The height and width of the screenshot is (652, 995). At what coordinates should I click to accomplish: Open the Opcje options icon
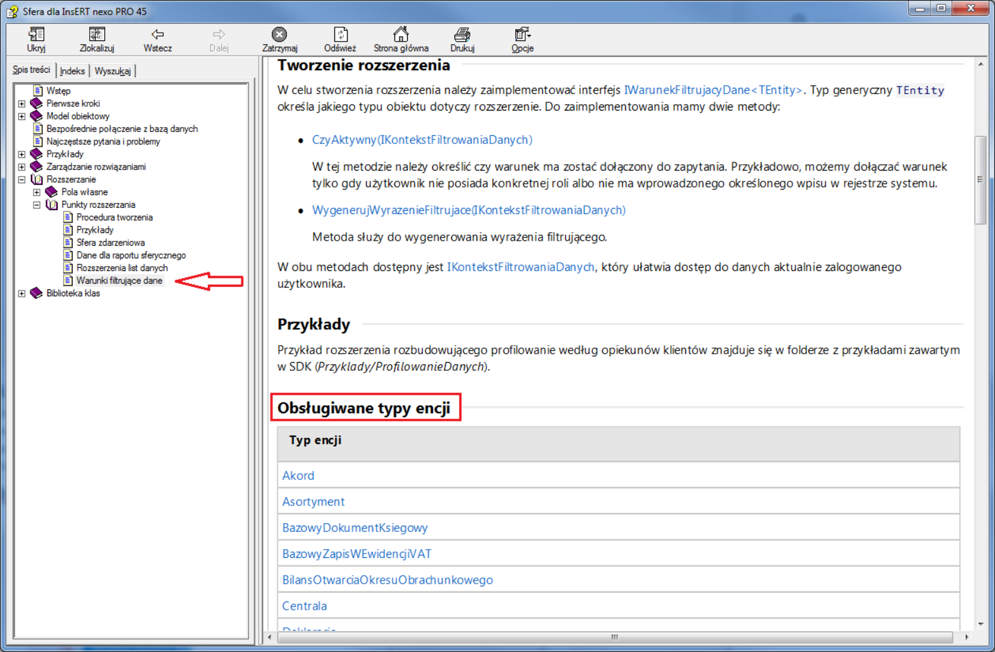point(522,34)
